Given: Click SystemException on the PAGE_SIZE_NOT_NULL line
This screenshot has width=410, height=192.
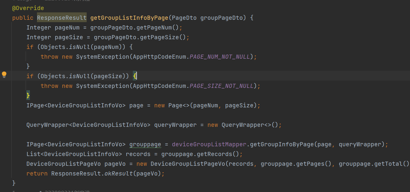Looking at the screenshot, I should coord(103,86).
